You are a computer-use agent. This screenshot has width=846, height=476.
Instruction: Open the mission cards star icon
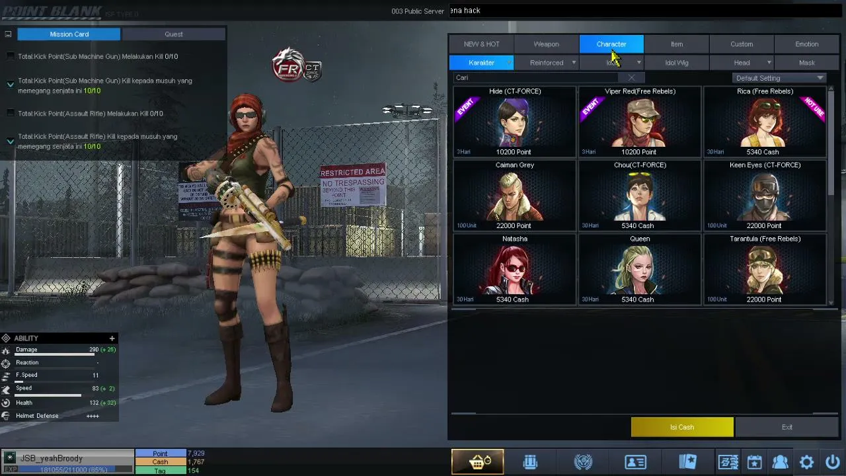coord(687,461)
